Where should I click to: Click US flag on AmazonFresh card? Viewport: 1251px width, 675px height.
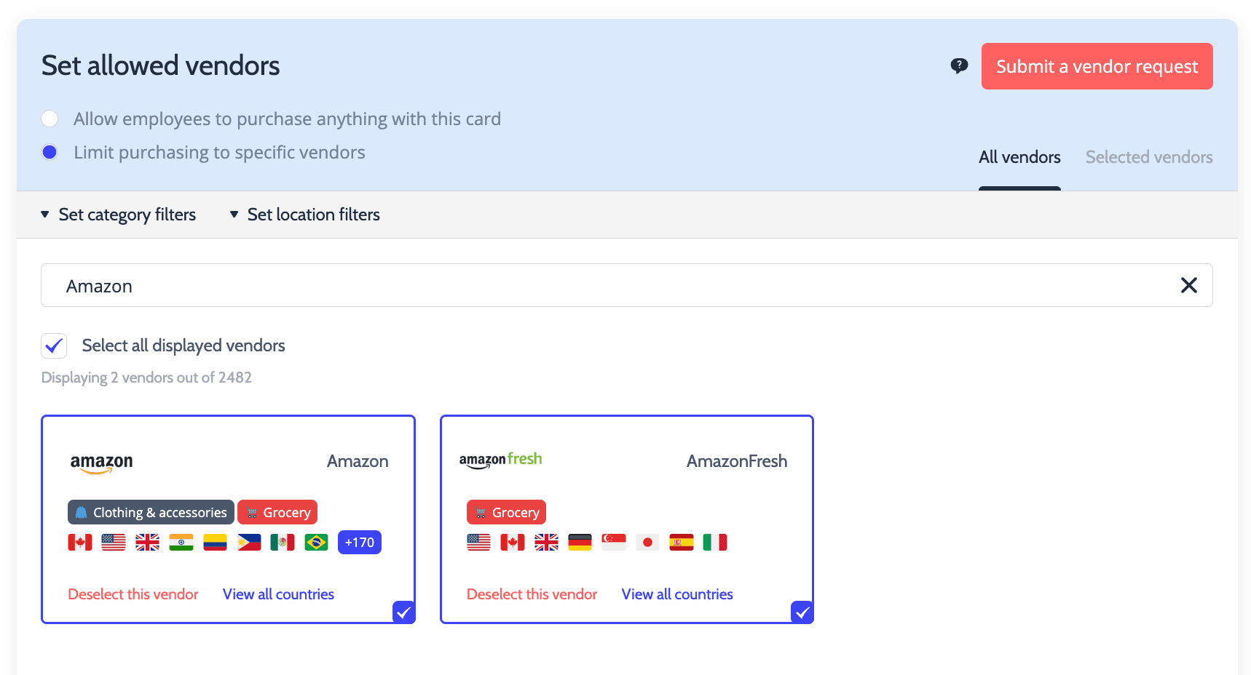478,543
